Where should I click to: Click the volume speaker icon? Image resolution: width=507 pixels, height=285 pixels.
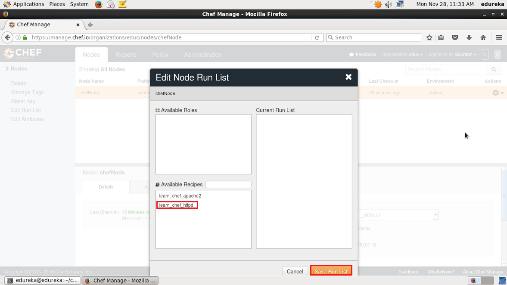click(389, 4)
